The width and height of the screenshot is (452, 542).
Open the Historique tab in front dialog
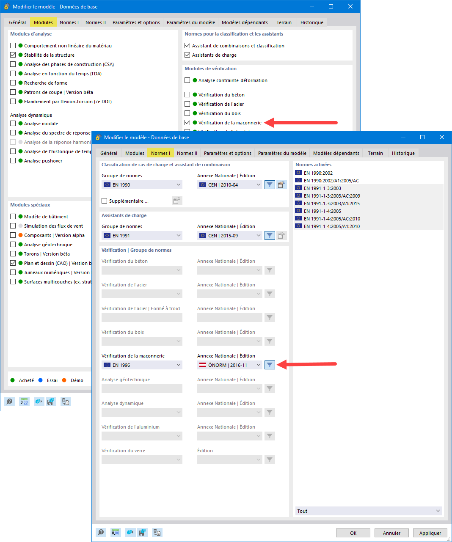tap(403, 153)
